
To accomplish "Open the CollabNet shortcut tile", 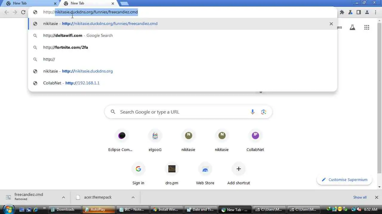I will pos(255,141).
